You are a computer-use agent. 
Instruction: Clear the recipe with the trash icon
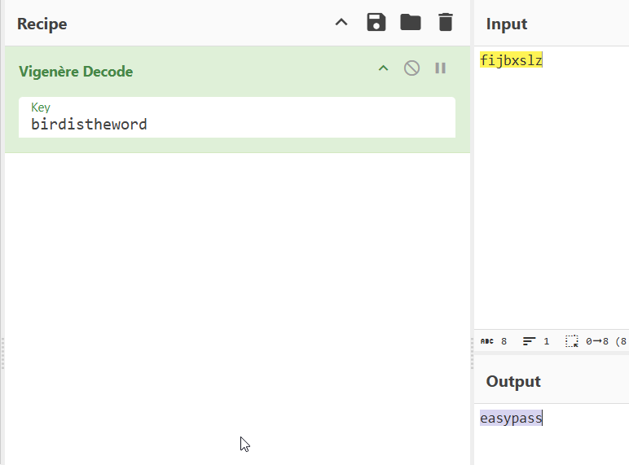click(x=445, y=23)
